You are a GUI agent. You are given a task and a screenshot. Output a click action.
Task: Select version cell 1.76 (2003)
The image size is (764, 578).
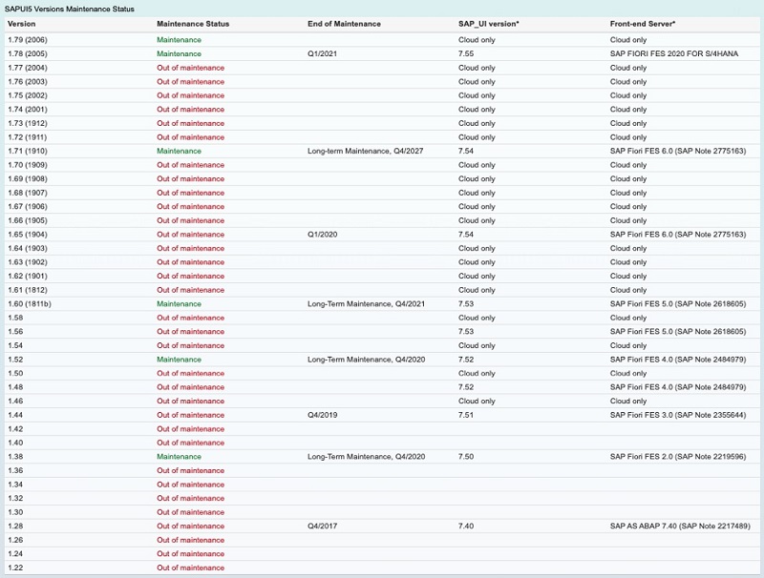(28, 81)
